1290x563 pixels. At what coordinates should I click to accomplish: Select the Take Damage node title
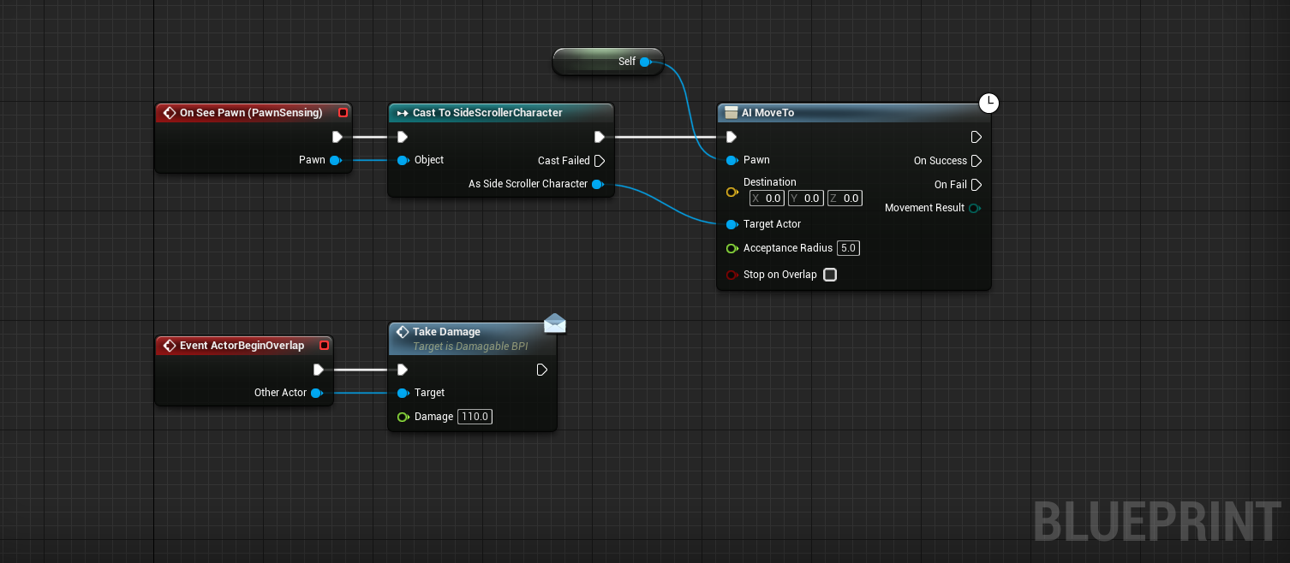[x=446, y=332]
